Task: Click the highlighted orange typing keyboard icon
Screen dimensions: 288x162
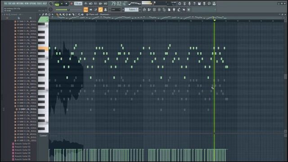Action: tap(86, 9)
